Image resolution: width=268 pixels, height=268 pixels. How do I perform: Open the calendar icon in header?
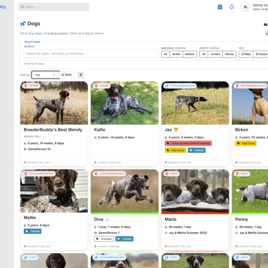coord(220,7)
